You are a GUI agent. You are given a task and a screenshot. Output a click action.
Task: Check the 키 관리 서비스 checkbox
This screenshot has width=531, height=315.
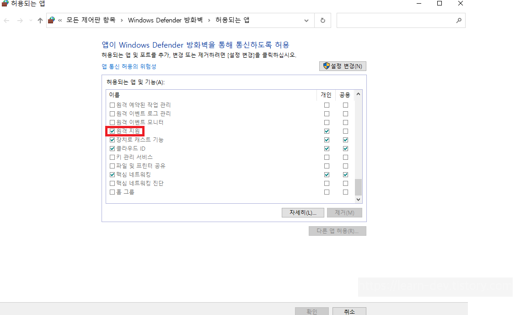click(x=112, y=157)
